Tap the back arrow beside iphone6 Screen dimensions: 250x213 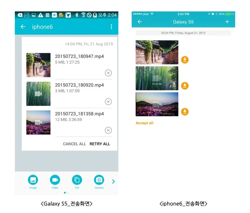coord(23,27)
